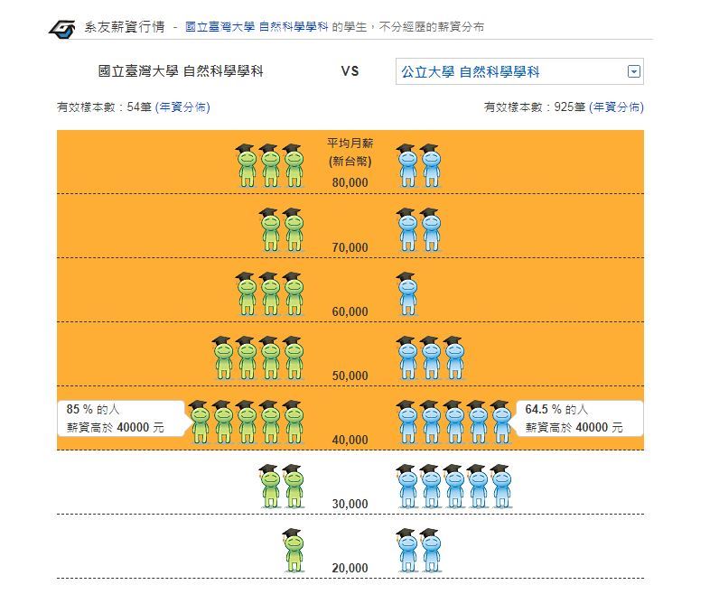The width and height of the screenshot is (719, 594).
Task: Click the 80,000 salary level label
Action: pos(350,182)
